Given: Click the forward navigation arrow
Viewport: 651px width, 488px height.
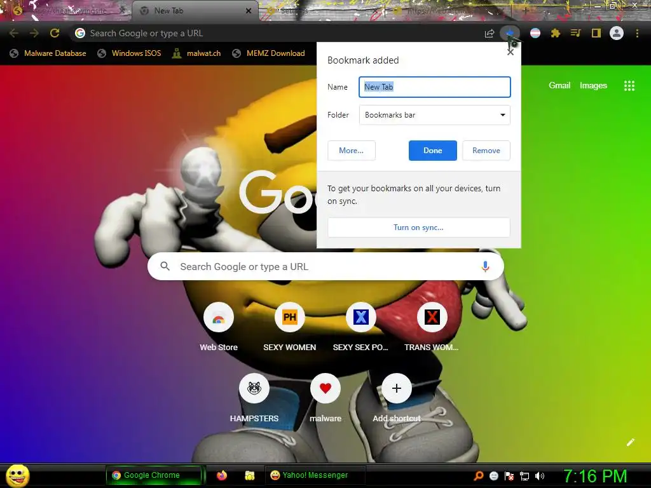Looking at the screenshot, I should 34,33.
